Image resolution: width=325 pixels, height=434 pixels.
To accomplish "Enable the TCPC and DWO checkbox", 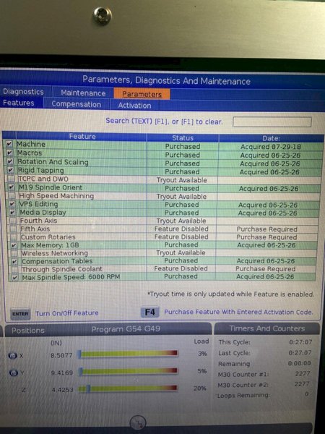I will pyautogui.click(x=11, y=179).
